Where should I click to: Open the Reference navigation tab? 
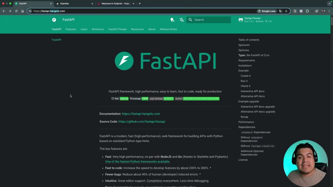coord(98,29)
